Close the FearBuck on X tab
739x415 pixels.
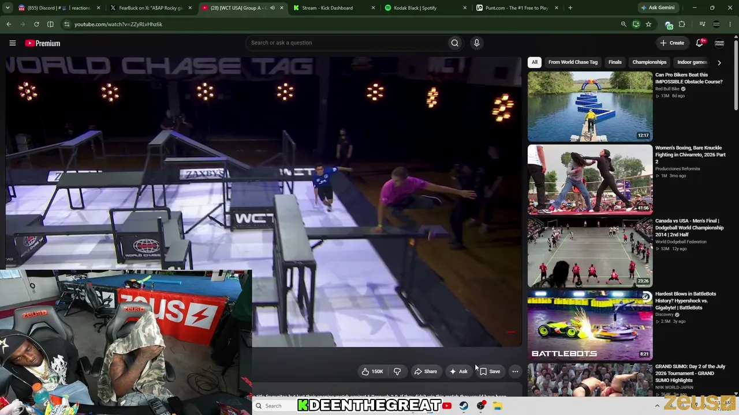point(189,8)
